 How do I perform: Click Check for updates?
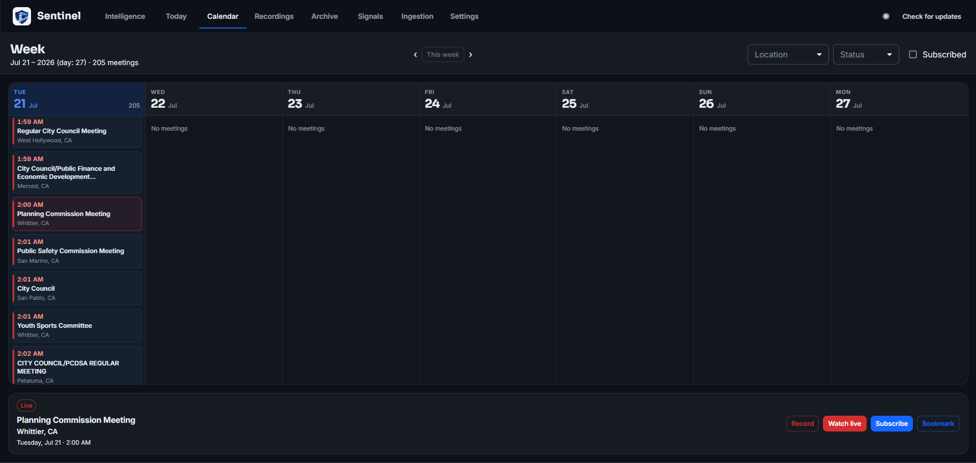click(x=931, y=16)
